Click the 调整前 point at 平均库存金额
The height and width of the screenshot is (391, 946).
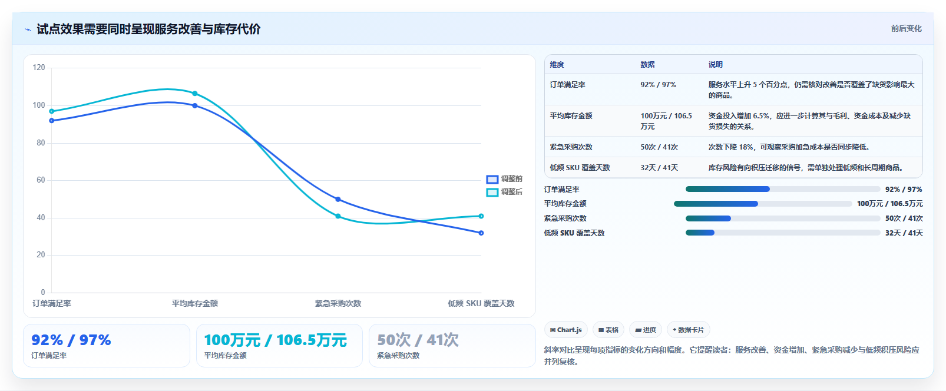[x=195, y=105]
